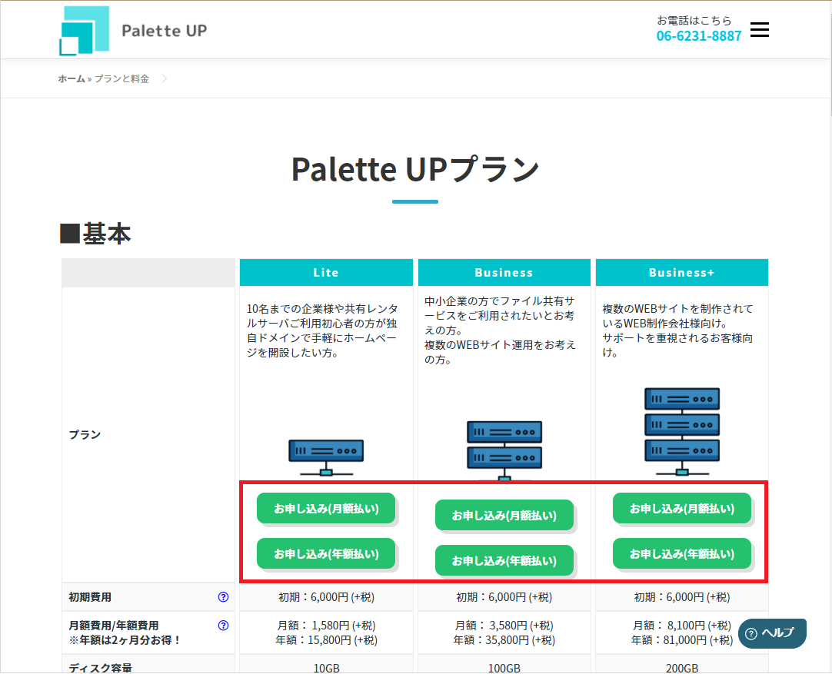Click Lite description text 10名までの企業様

coord(322,331)
